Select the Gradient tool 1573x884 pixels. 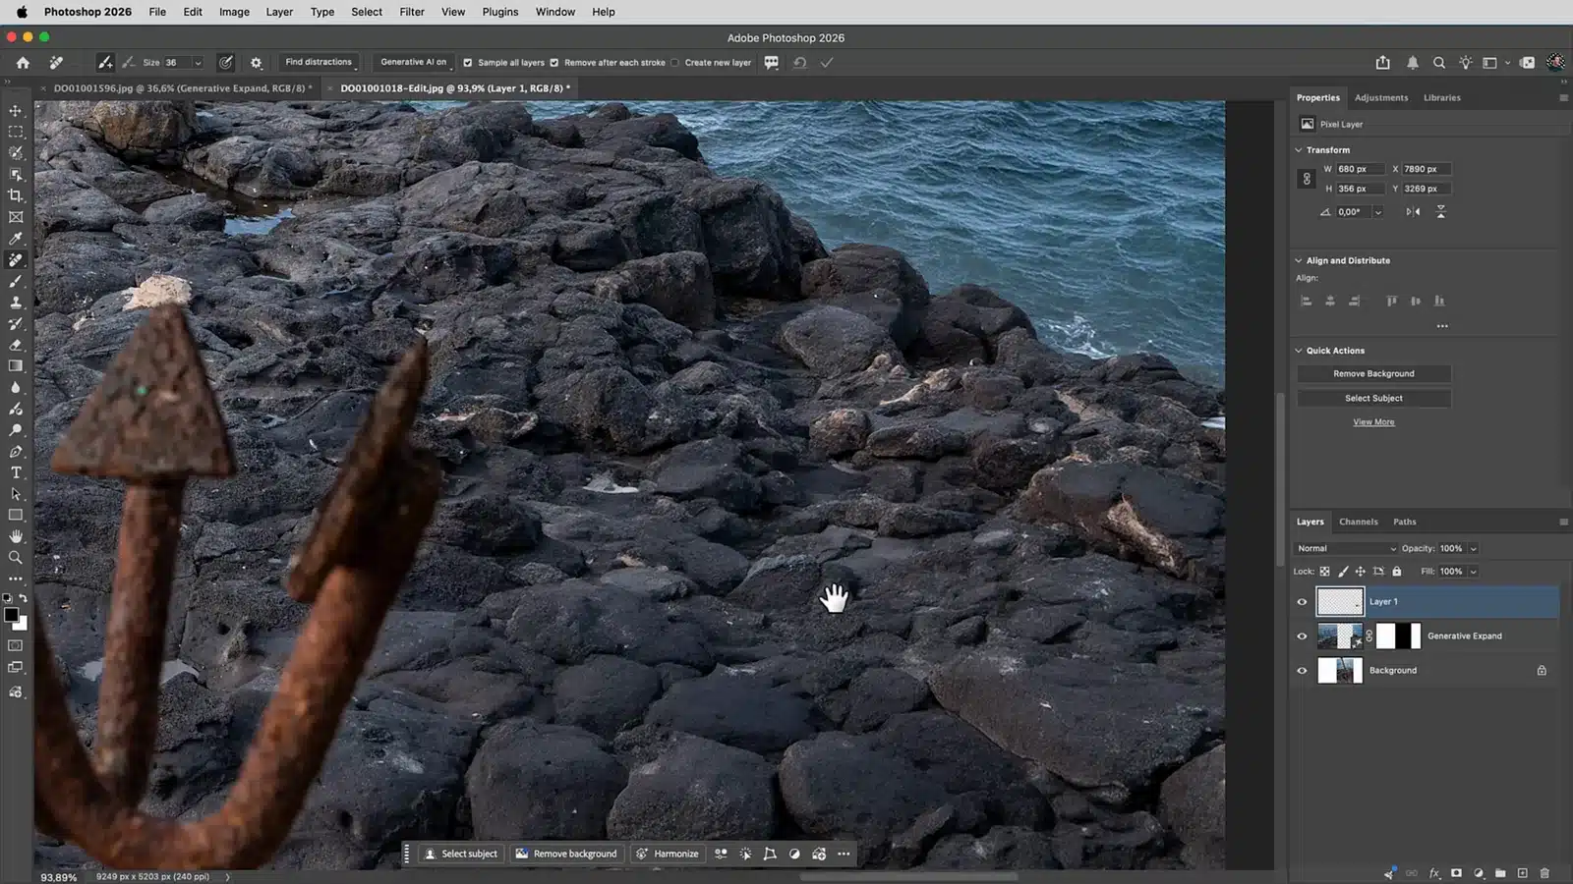click(16, 366)
